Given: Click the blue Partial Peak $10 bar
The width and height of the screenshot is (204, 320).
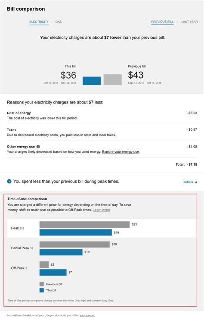Looking at the screenshot, I should (x=61, y=252).
